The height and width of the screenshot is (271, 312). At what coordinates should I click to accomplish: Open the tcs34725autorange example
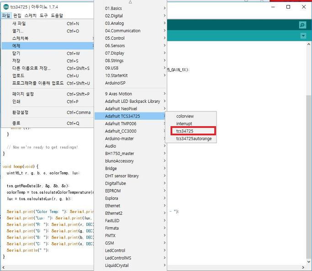click(191, 138)
